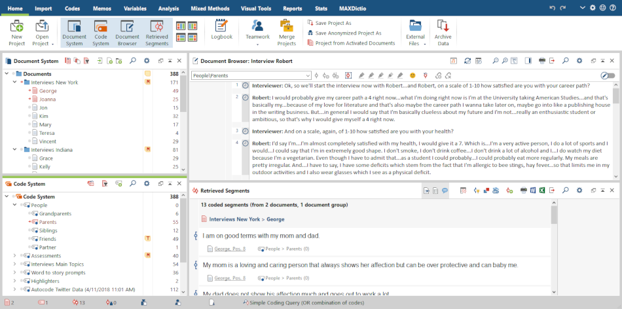Image resolution: width=622 pixels, height=309 pixels.
Task: Open the help question mark icon
Action: [613, 8]
